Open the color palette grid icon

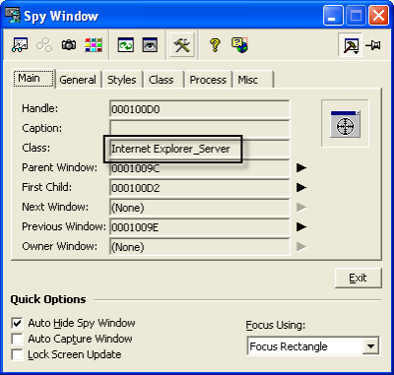point(94,44)
